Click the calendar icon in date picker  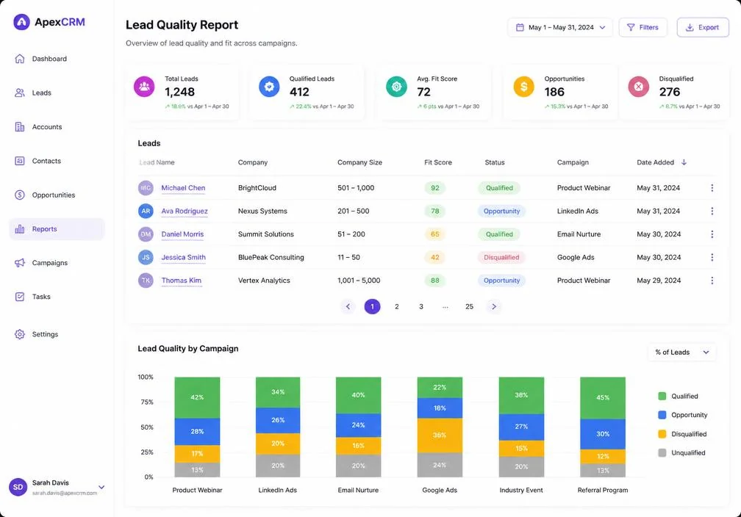[x=520, y=27]
